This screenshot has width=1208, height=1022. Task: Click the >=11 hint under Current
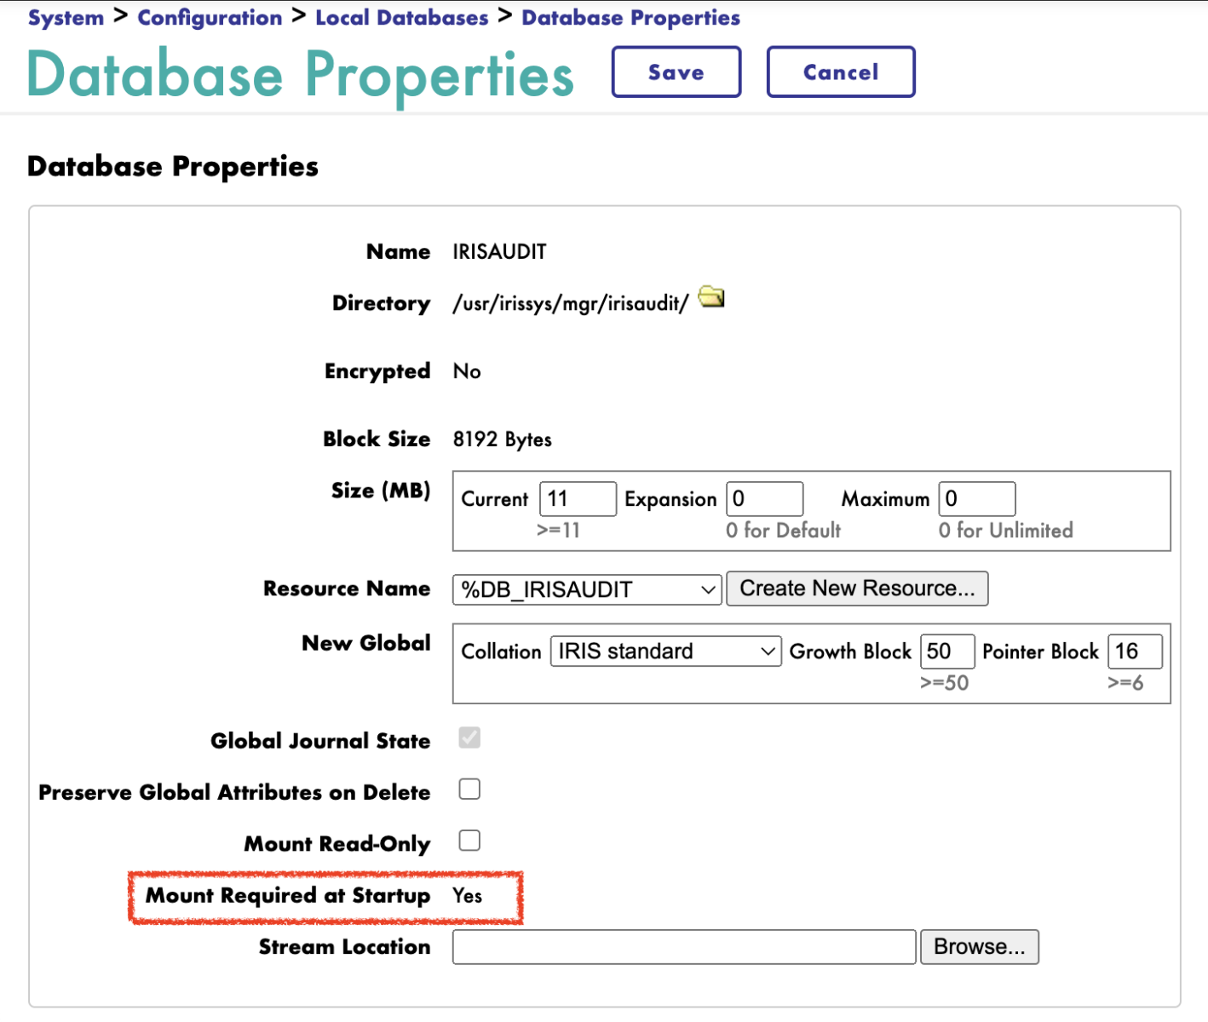[x=558, y=531]
